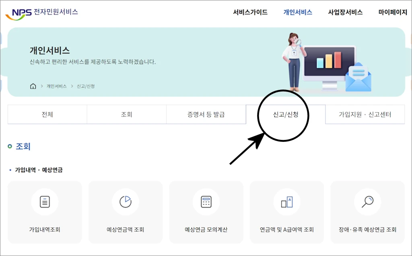The image size is (412, 256).
Task: Open the 예상연금액 조회 card label
Action: (126, 229)
